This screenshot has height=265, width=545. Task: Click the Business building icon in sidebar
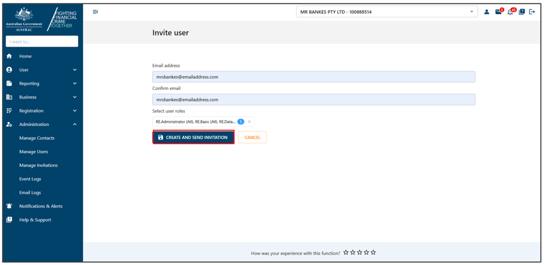pyautogui.click(x=10, y=97)
